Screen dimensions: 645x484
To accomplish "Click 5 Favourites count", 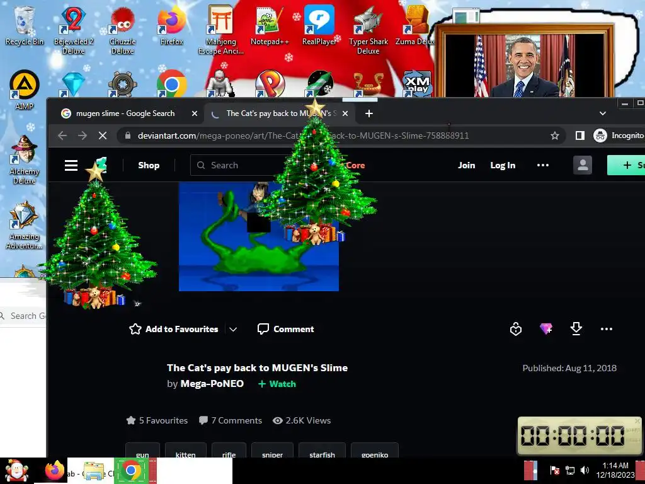I will point(157,420).
